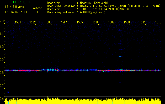Click the 1503 time marker
This screenshot has height=104, width=165.
coord(48,22)
